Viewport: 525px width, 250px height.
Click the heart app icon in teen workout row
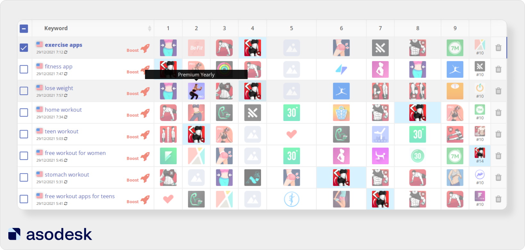click(x=292, y=134)
